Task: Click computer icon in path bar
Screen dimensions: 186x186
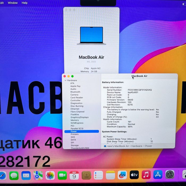Action: 105,146
